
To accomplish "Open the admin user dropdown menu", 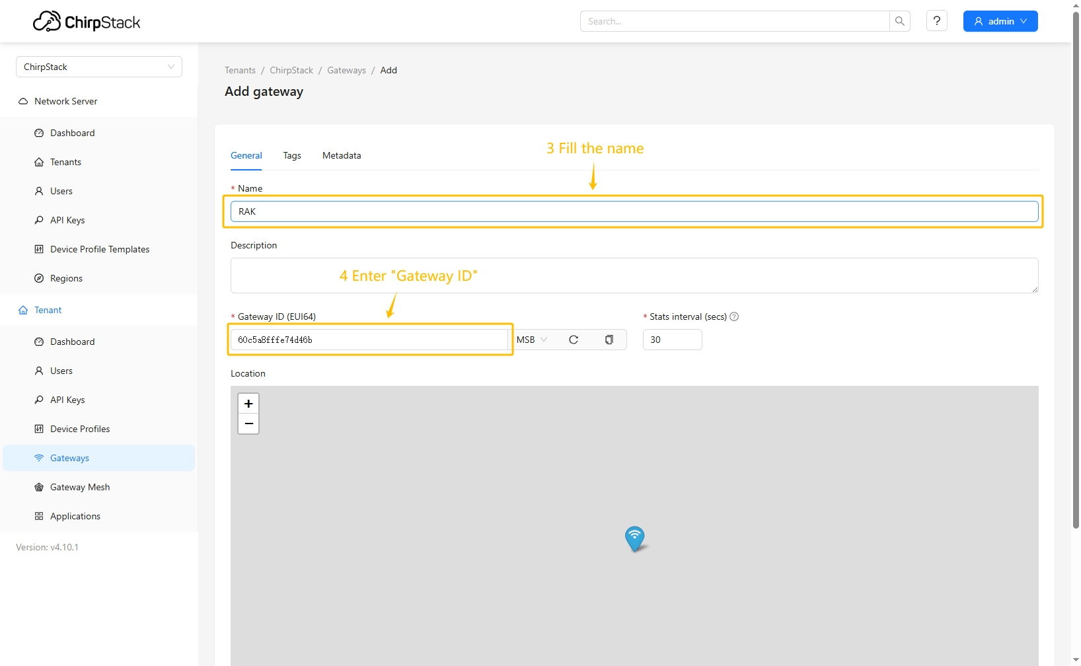I will click(1000, 21).
